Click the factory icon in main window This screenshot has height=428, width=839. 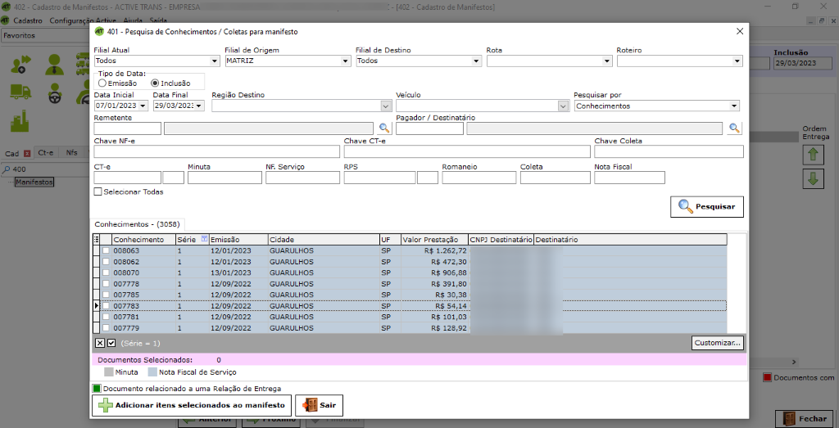coord(20,121)
